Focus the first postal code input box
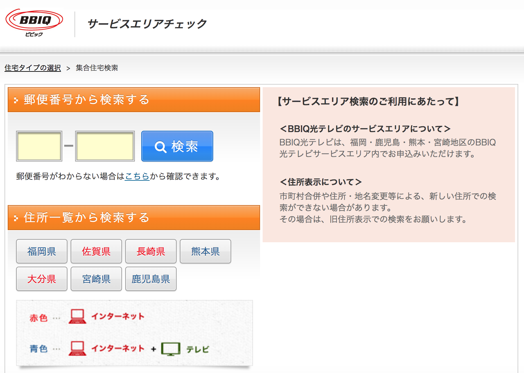Screen dimensions: 524x373 point(39,146)
